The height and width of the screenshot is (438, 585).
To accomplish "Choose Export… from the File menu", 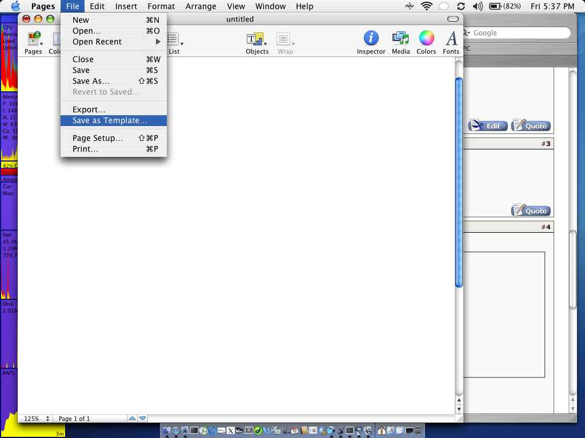I will (114, 109).
